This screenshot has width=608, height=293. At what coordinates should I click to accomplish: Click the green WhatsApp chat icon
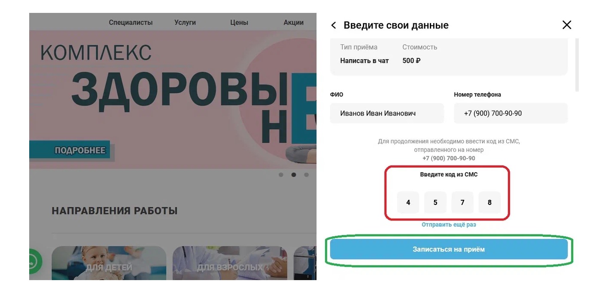tap(36, 261)
